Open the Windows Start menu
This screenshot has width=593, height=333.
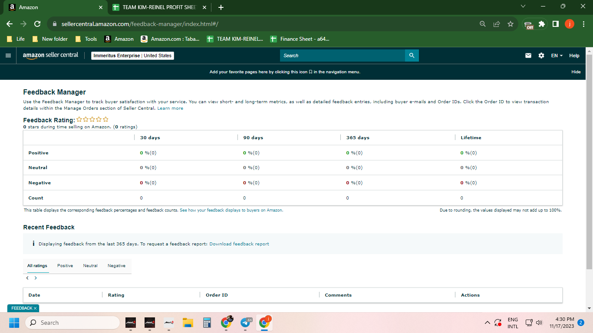(x=14, y=323)
